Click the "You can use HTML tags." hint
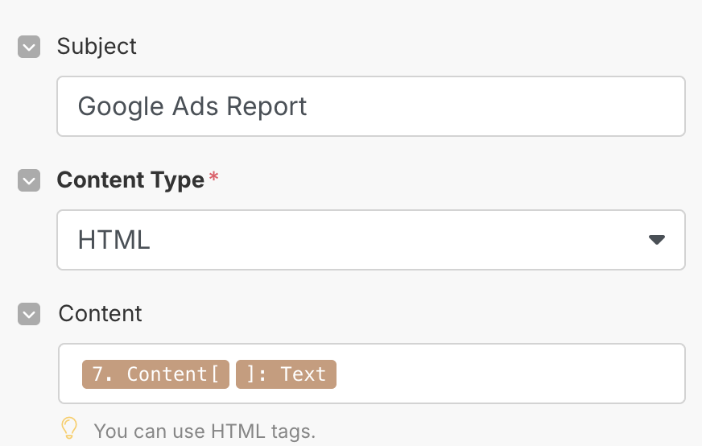The image size is (702, 446). click(204, 432)
